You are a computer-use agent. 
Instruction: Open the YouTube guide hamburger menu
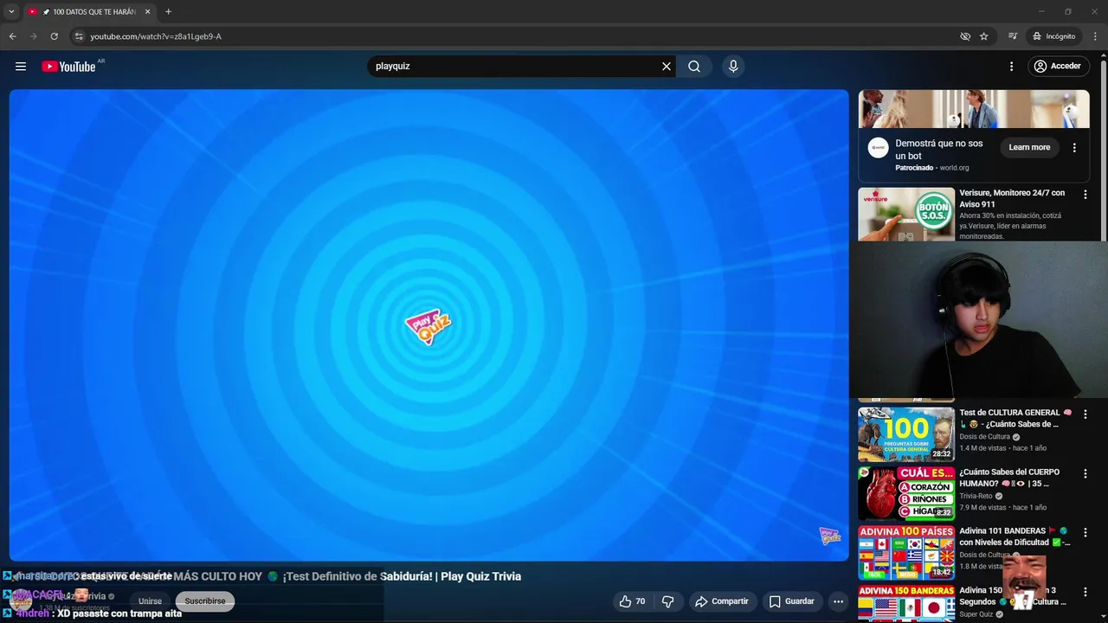(x=21, y=67)
